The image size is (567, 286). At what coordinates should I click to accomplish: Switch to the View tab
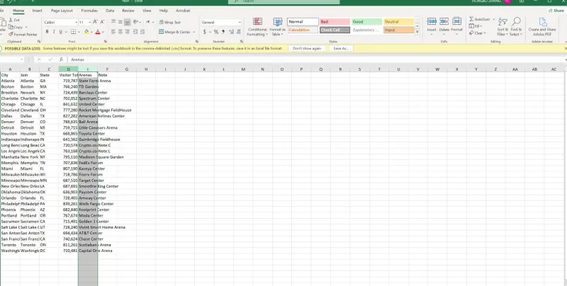pyautogui.click(x=147, y=11)
